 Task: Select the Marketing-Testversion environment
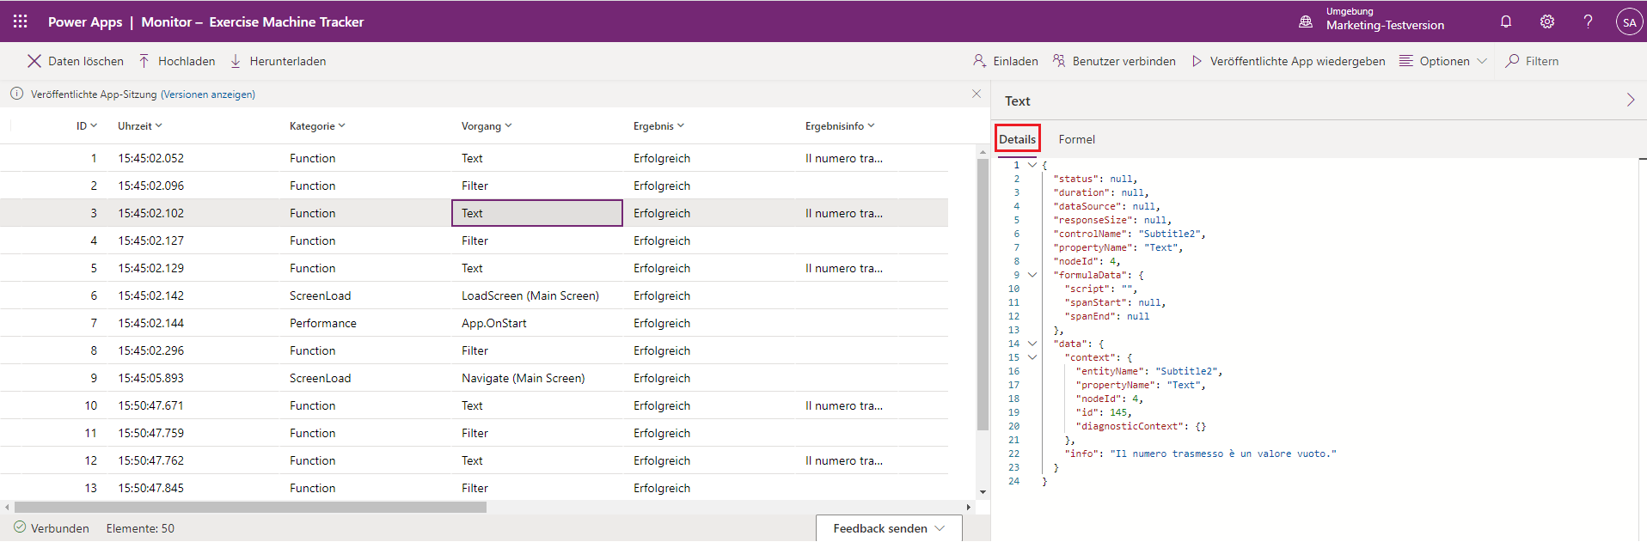tap(1385, 25)
